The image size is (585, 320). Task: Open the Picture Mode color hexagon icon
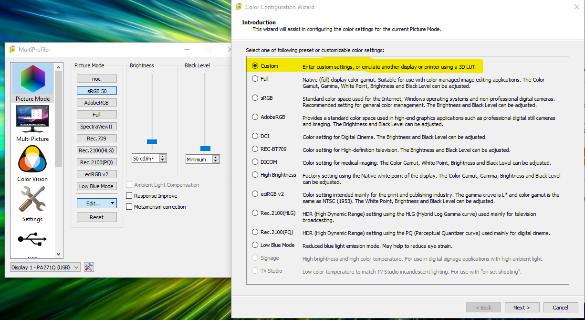[x=32, y=80]
